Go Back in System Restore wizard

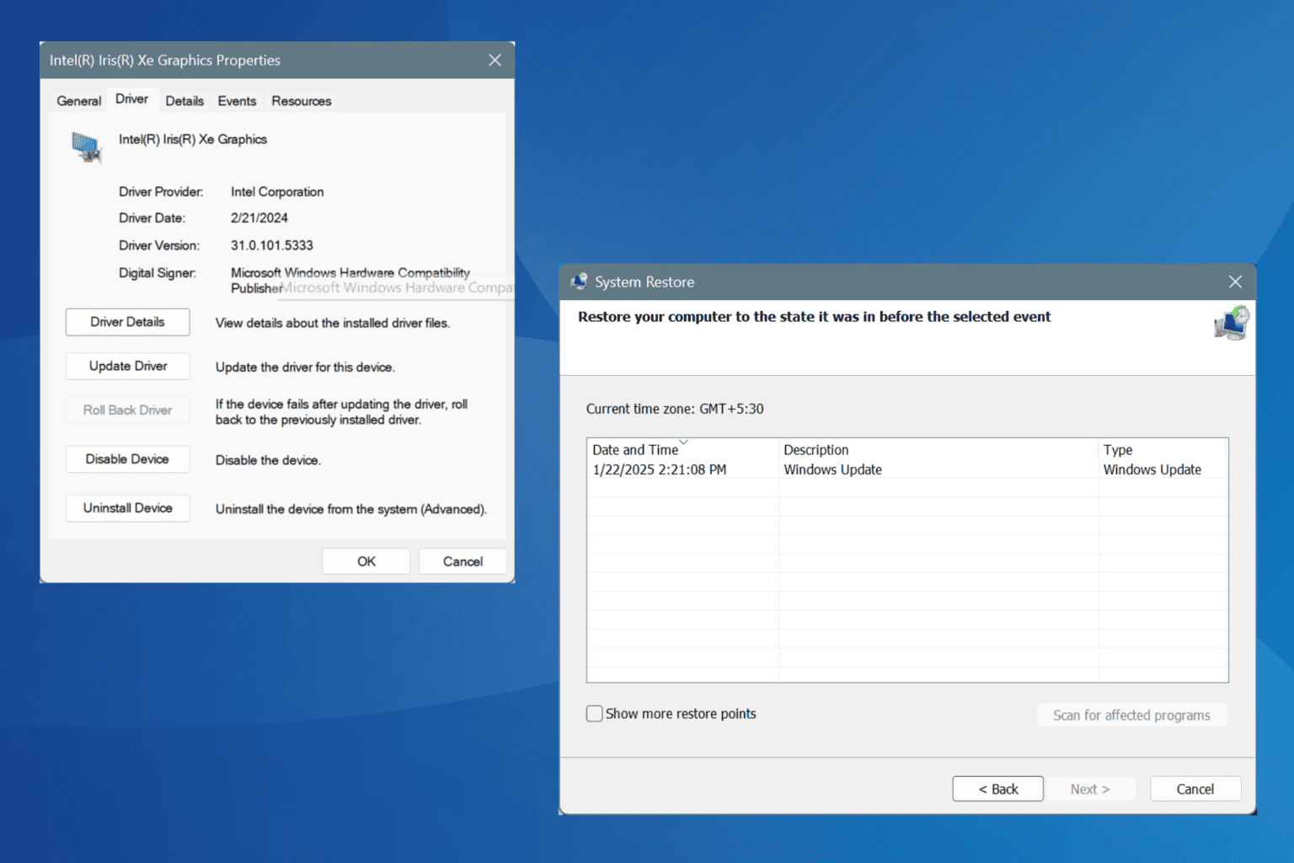pyautogui.click(x=997, y=789)
